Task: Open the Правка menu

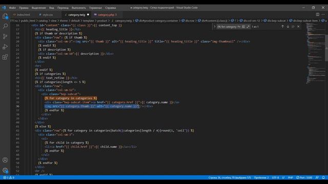Action: coord(24,8)
